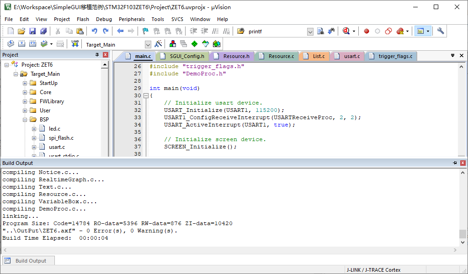Switch to the SGUI_Config.h tab
The height and width of the screenshot is (274, 468).
(182, 56)
